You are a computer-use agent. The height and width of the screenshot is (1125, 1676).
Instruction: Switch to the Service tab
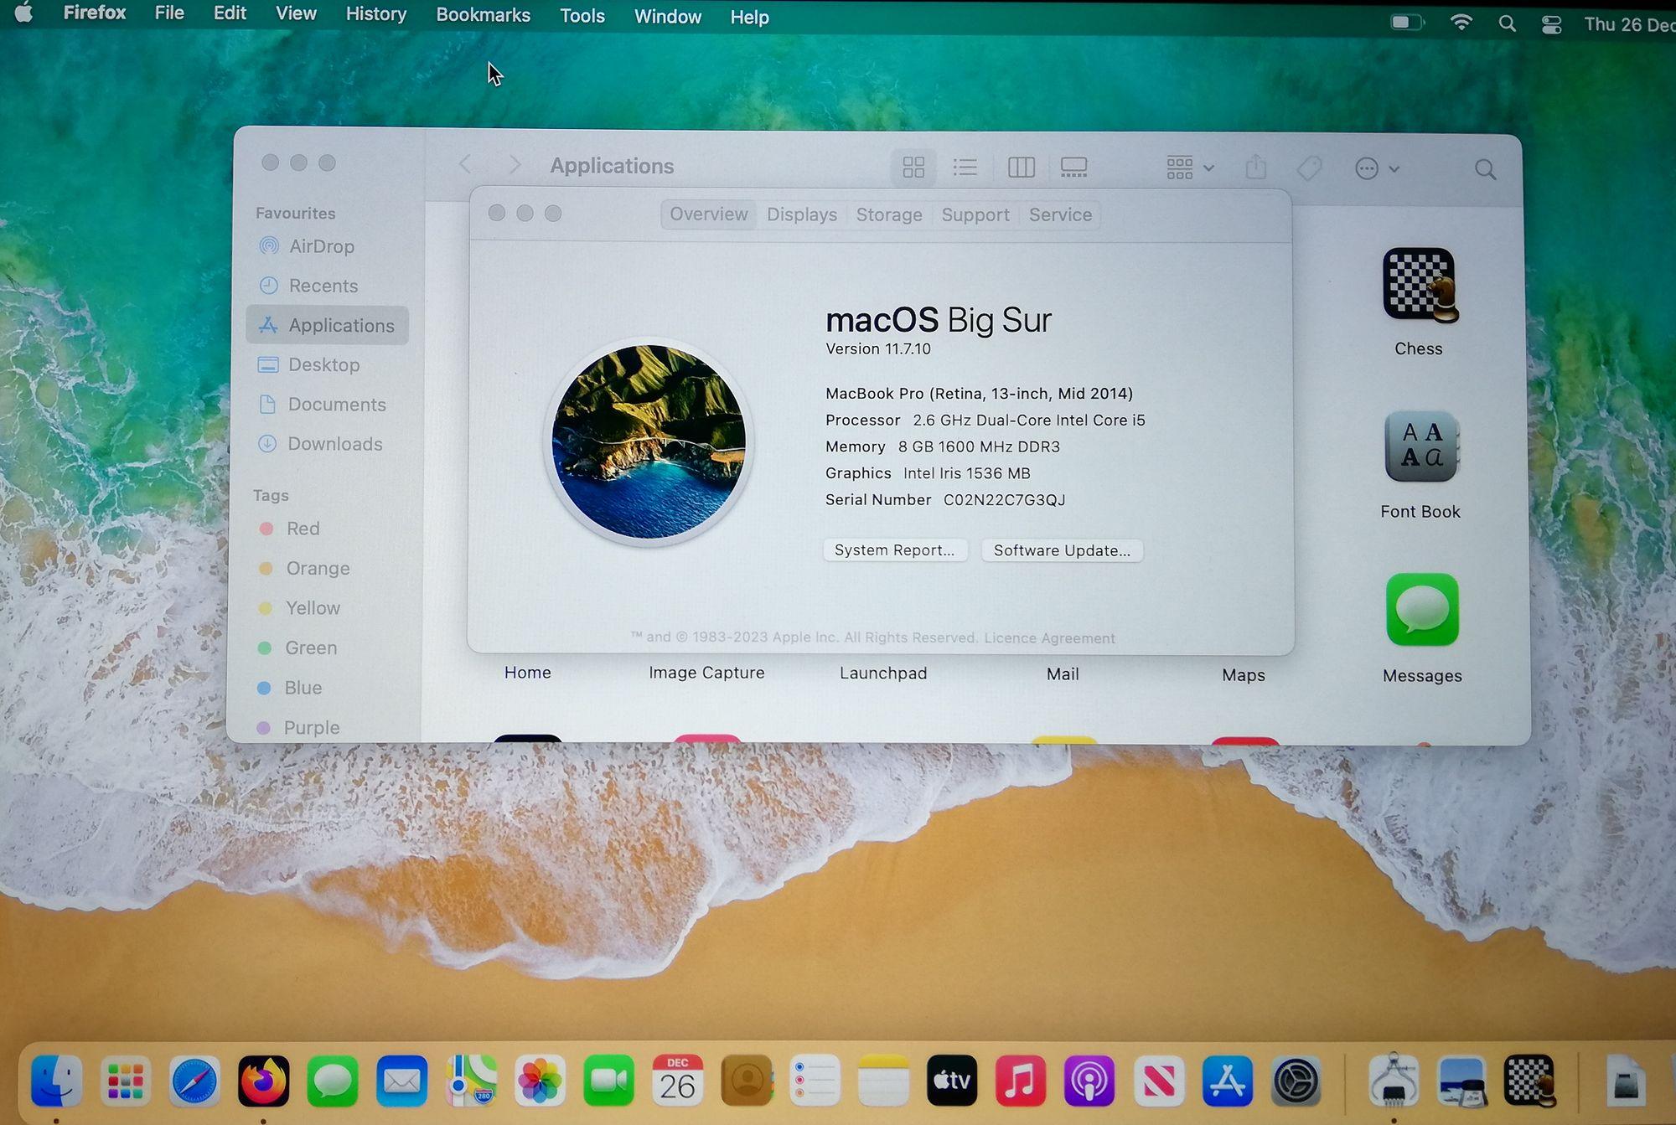click(x=1060, y=214)
